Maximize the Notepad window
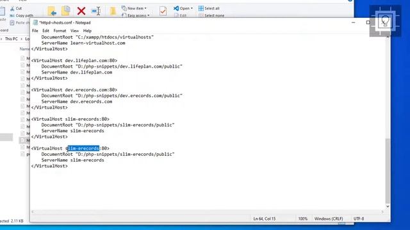The width and height of the screenshot is (410, 230). tap(368, 23)
